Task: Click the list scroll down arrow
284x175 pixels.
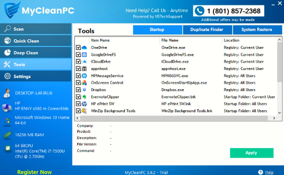Action: point(279,113)
